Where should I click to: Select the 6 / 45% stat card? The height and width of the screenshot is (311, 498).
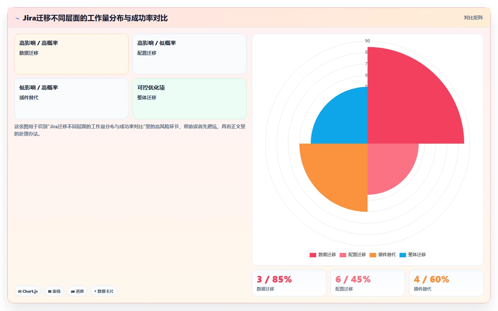[x=368, y=283]
